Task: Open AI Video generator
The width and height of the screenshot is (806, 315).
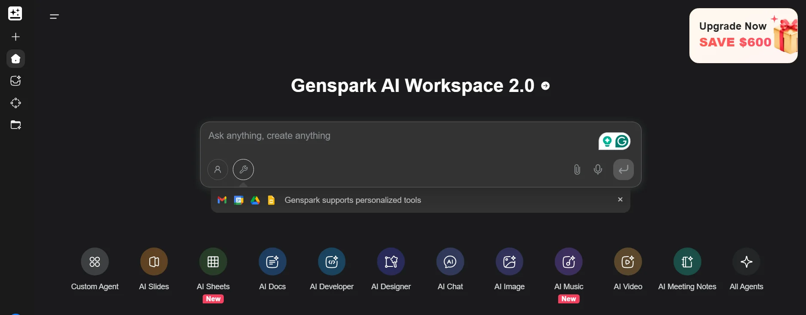Action: 628,269
